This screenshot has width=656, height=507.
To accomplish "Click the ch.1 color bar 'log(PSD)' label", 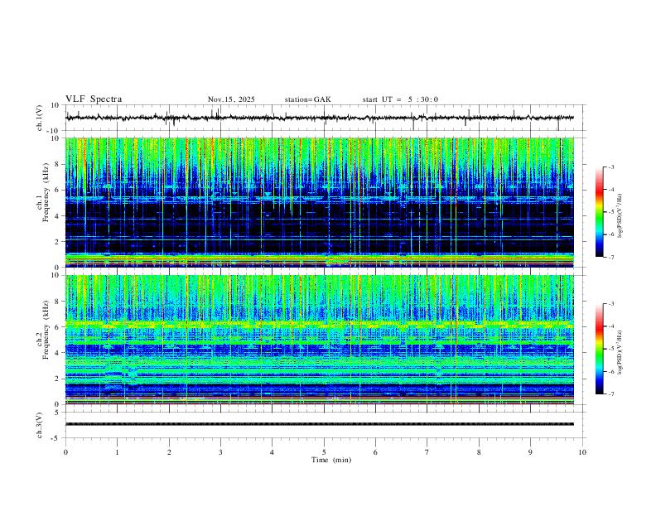I will click(x=620, y=215).
